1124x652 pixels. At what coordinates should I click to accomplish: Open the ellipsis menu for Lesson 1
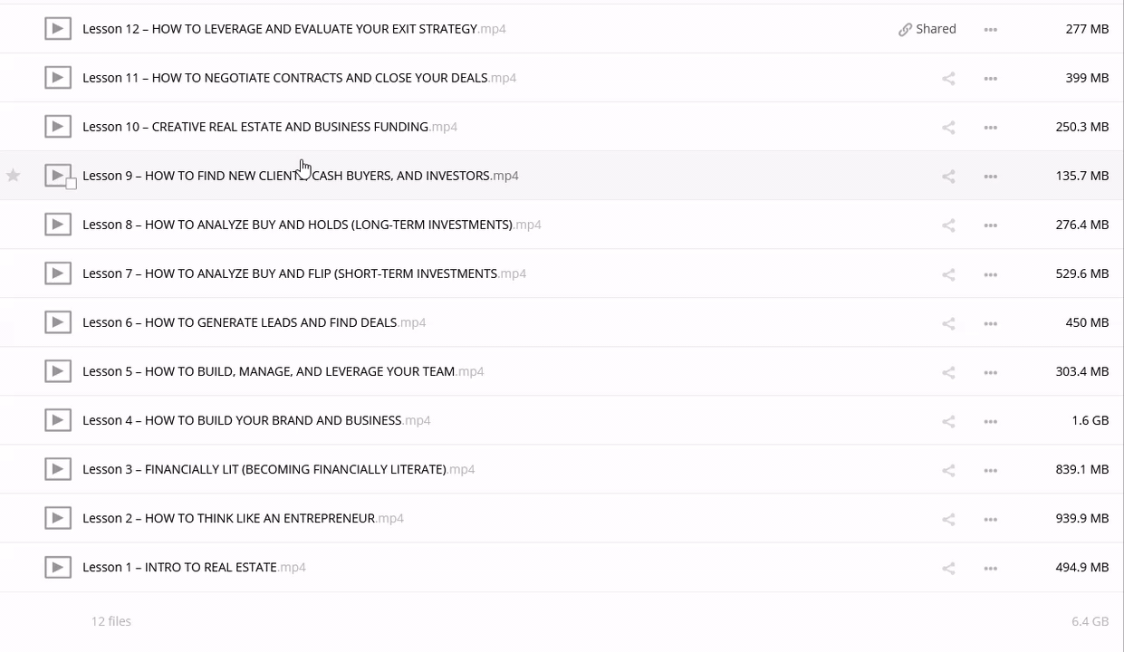(991, 568)
